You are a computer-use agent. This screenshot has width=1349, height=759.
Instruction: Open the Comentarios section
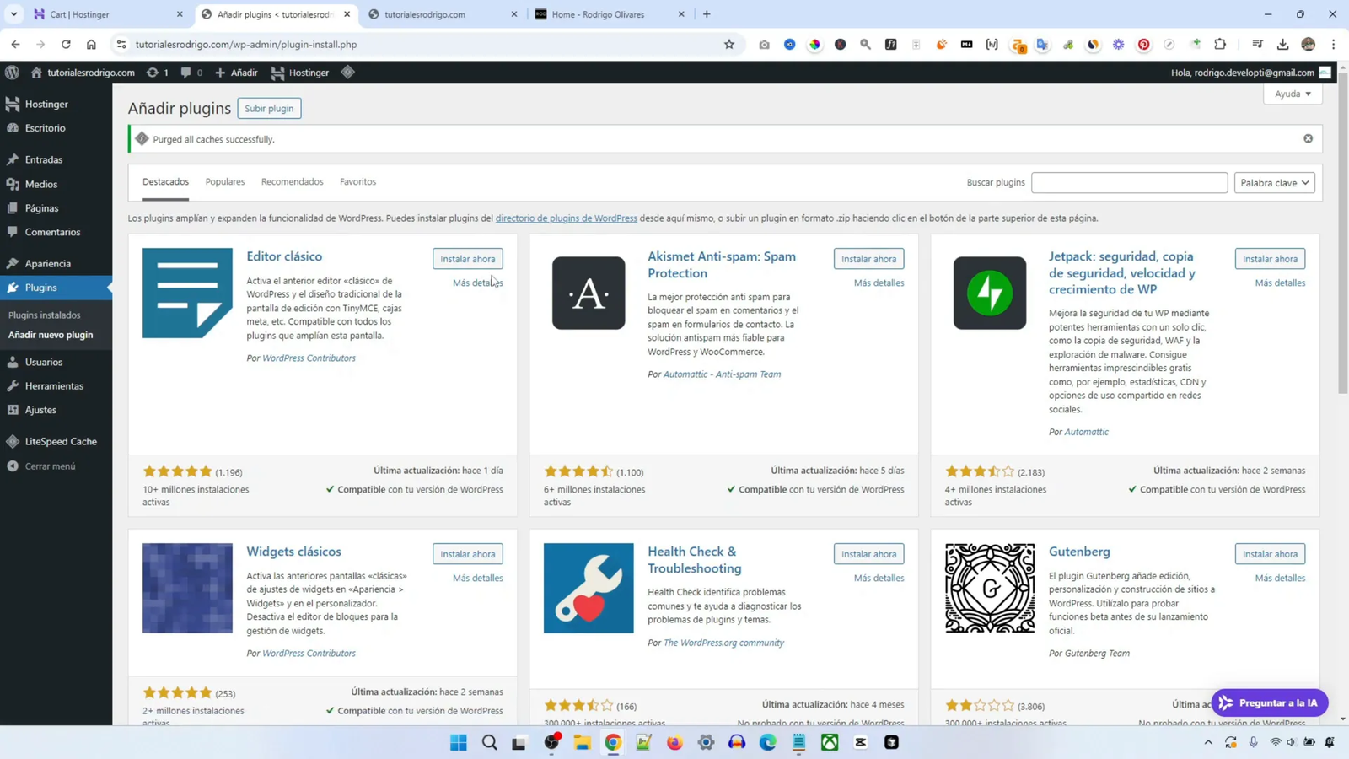(x=52, y=231)
